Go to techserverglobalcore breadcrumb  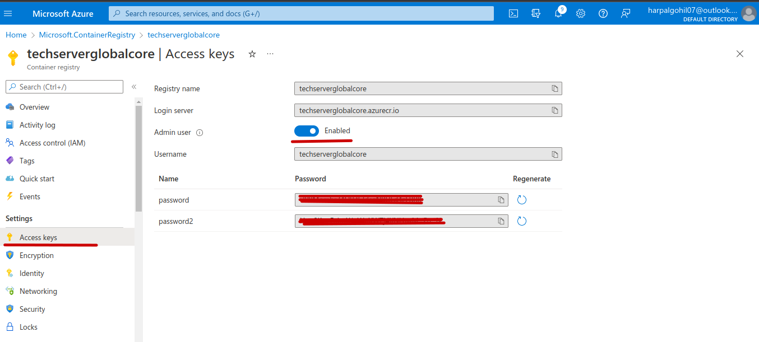pos(183,35)
